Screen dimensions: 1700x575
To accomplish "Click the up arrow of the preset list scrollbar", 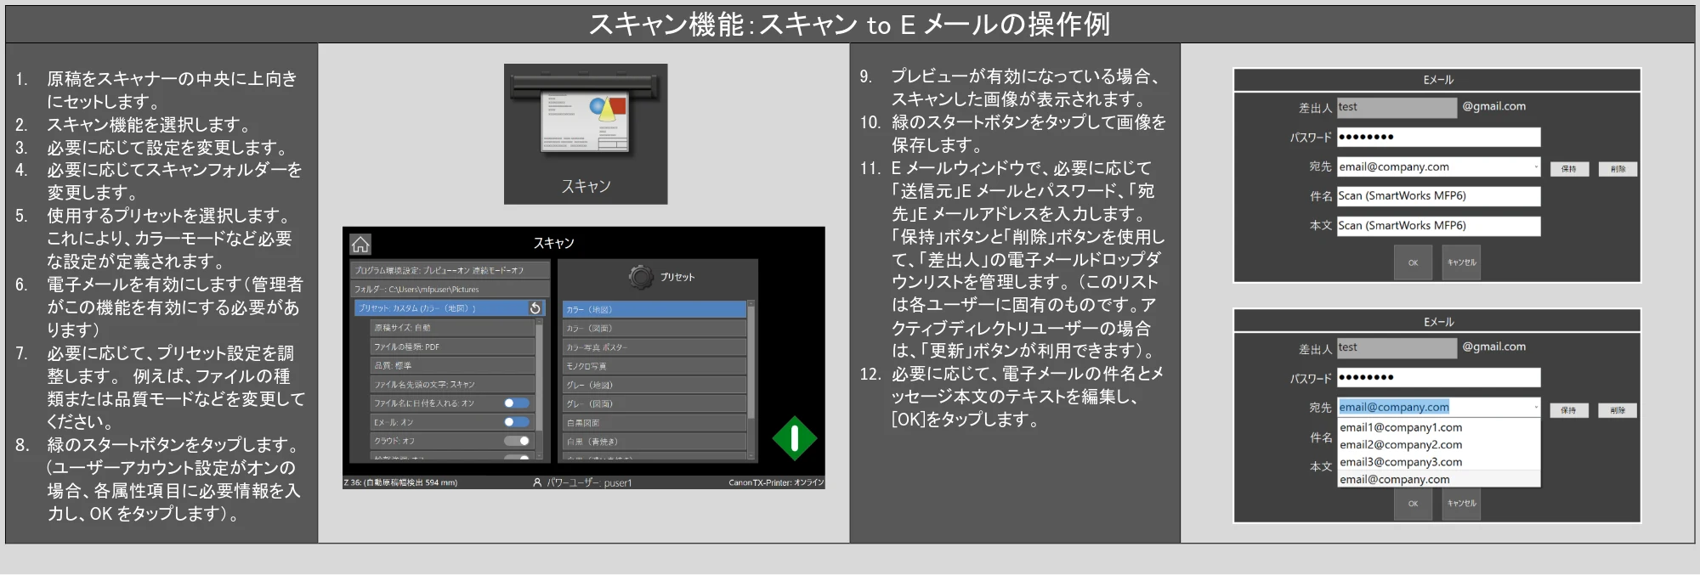I will point(751,302).
